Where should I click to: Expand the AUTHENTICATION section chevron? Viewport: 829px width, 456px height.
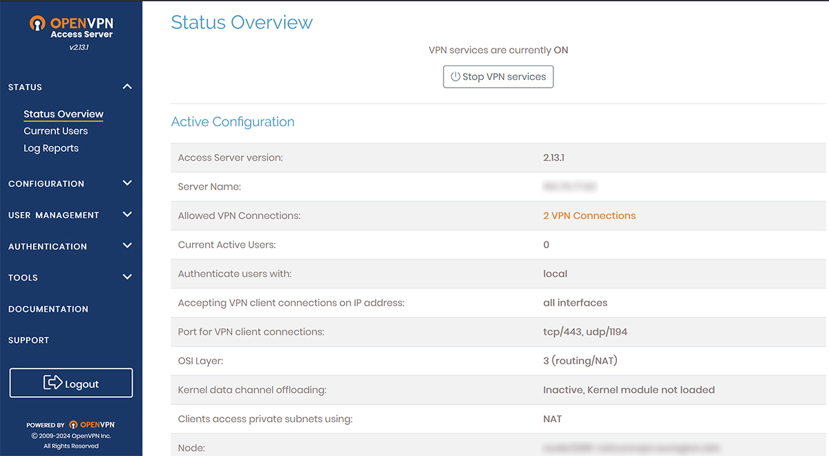click(x=127, y=246)
